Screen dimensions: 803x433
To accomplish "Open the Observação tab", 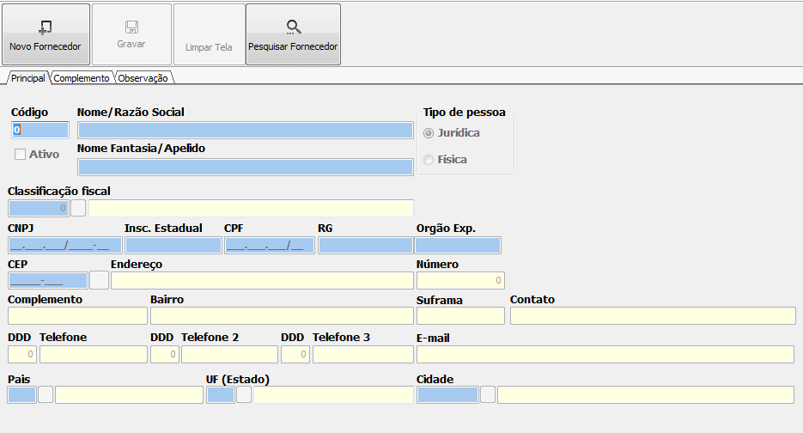I will 145,78.
